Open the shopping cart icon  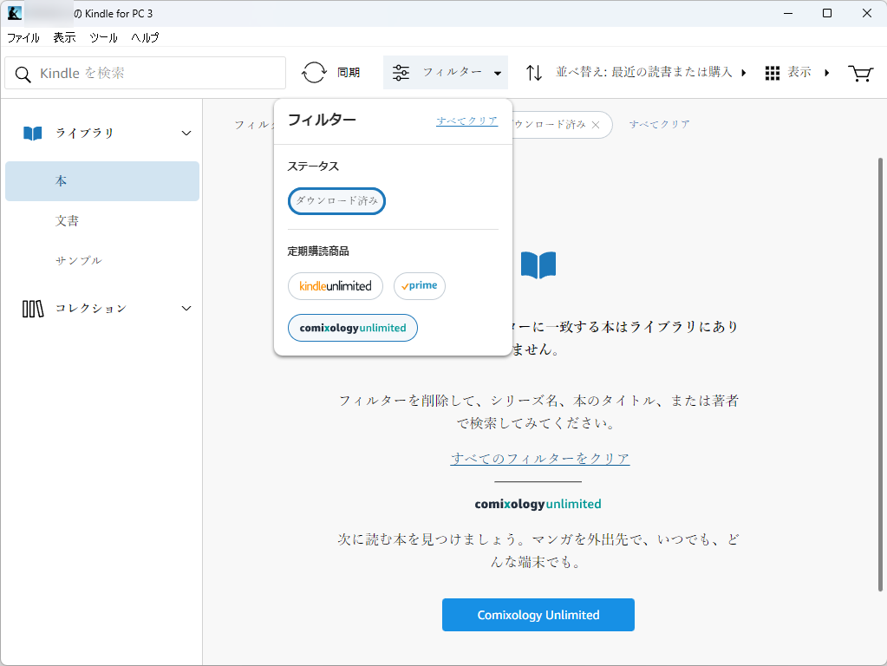pos(859,74)
